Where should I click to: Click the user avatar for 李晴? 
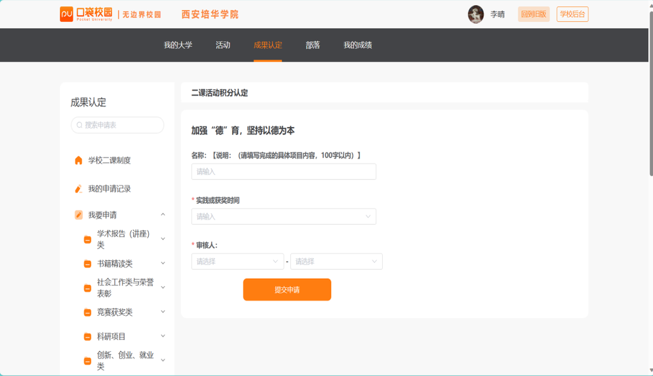(x=476, y=14)
